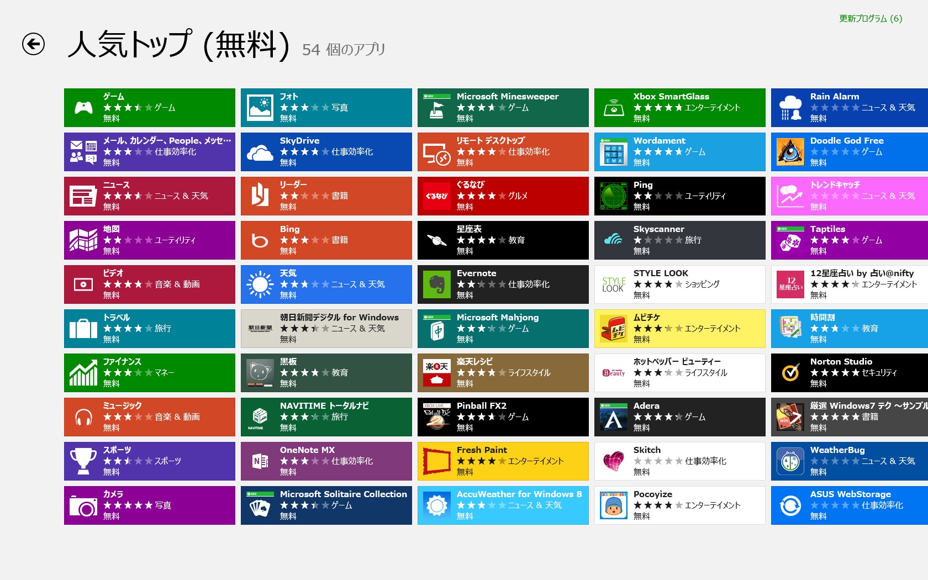This screenshot has width=928, height=580.
Task: Open the ビデオ app title
Action: tap(113, 273)
